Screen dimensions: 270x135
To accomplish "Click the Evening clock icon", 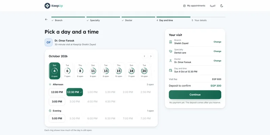I will point(50,111).
